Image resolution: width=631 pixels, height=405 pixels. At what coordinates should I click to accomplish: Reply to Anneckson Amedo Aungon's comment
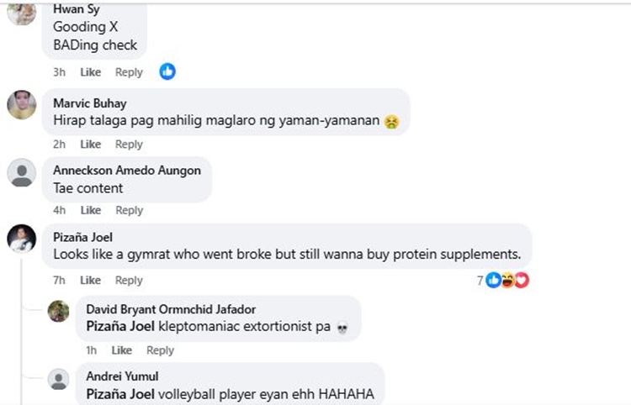[129, 211]
